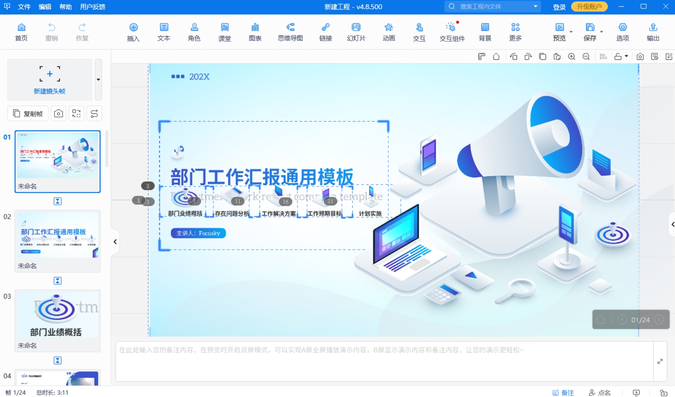The image size is (675, 397).
Task: Toggle the ruler icon above the canvas
Action: pyautogui.click(x=481, y=57)
